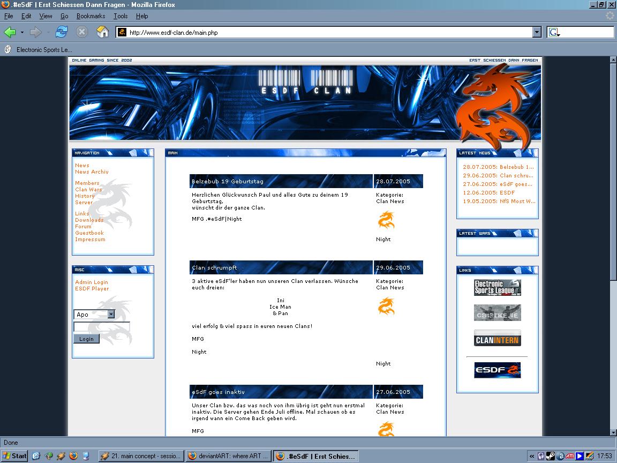Image resolution: width=617 pixels, height=463 pixels.
Task: Open the URL address bar history dropdown
Action: coord(537,33)
